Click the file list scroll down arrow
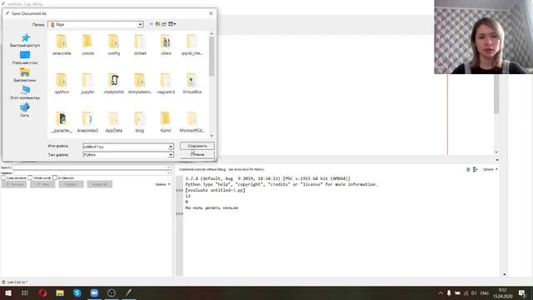533x300 pixels. click(x=212, y=135)
